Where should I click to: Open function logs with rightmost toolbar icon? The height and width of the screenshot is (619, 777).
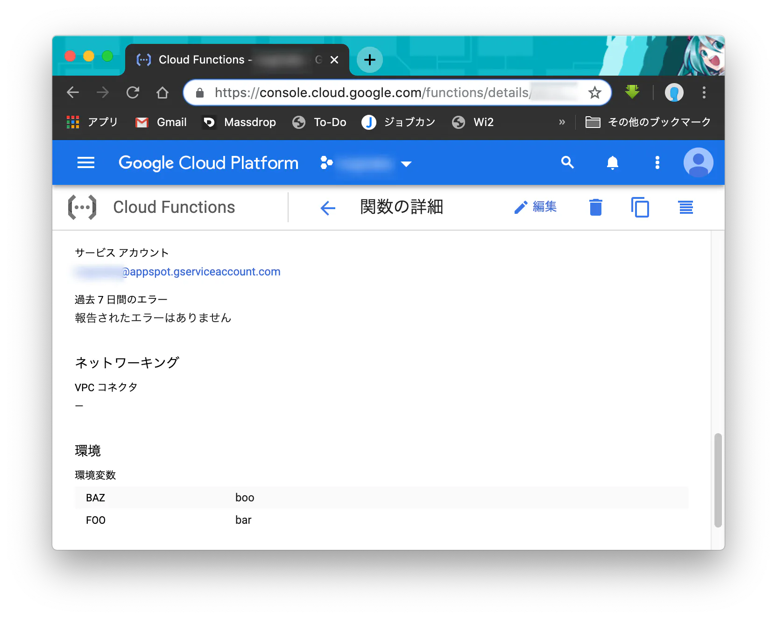pos(685,207)
